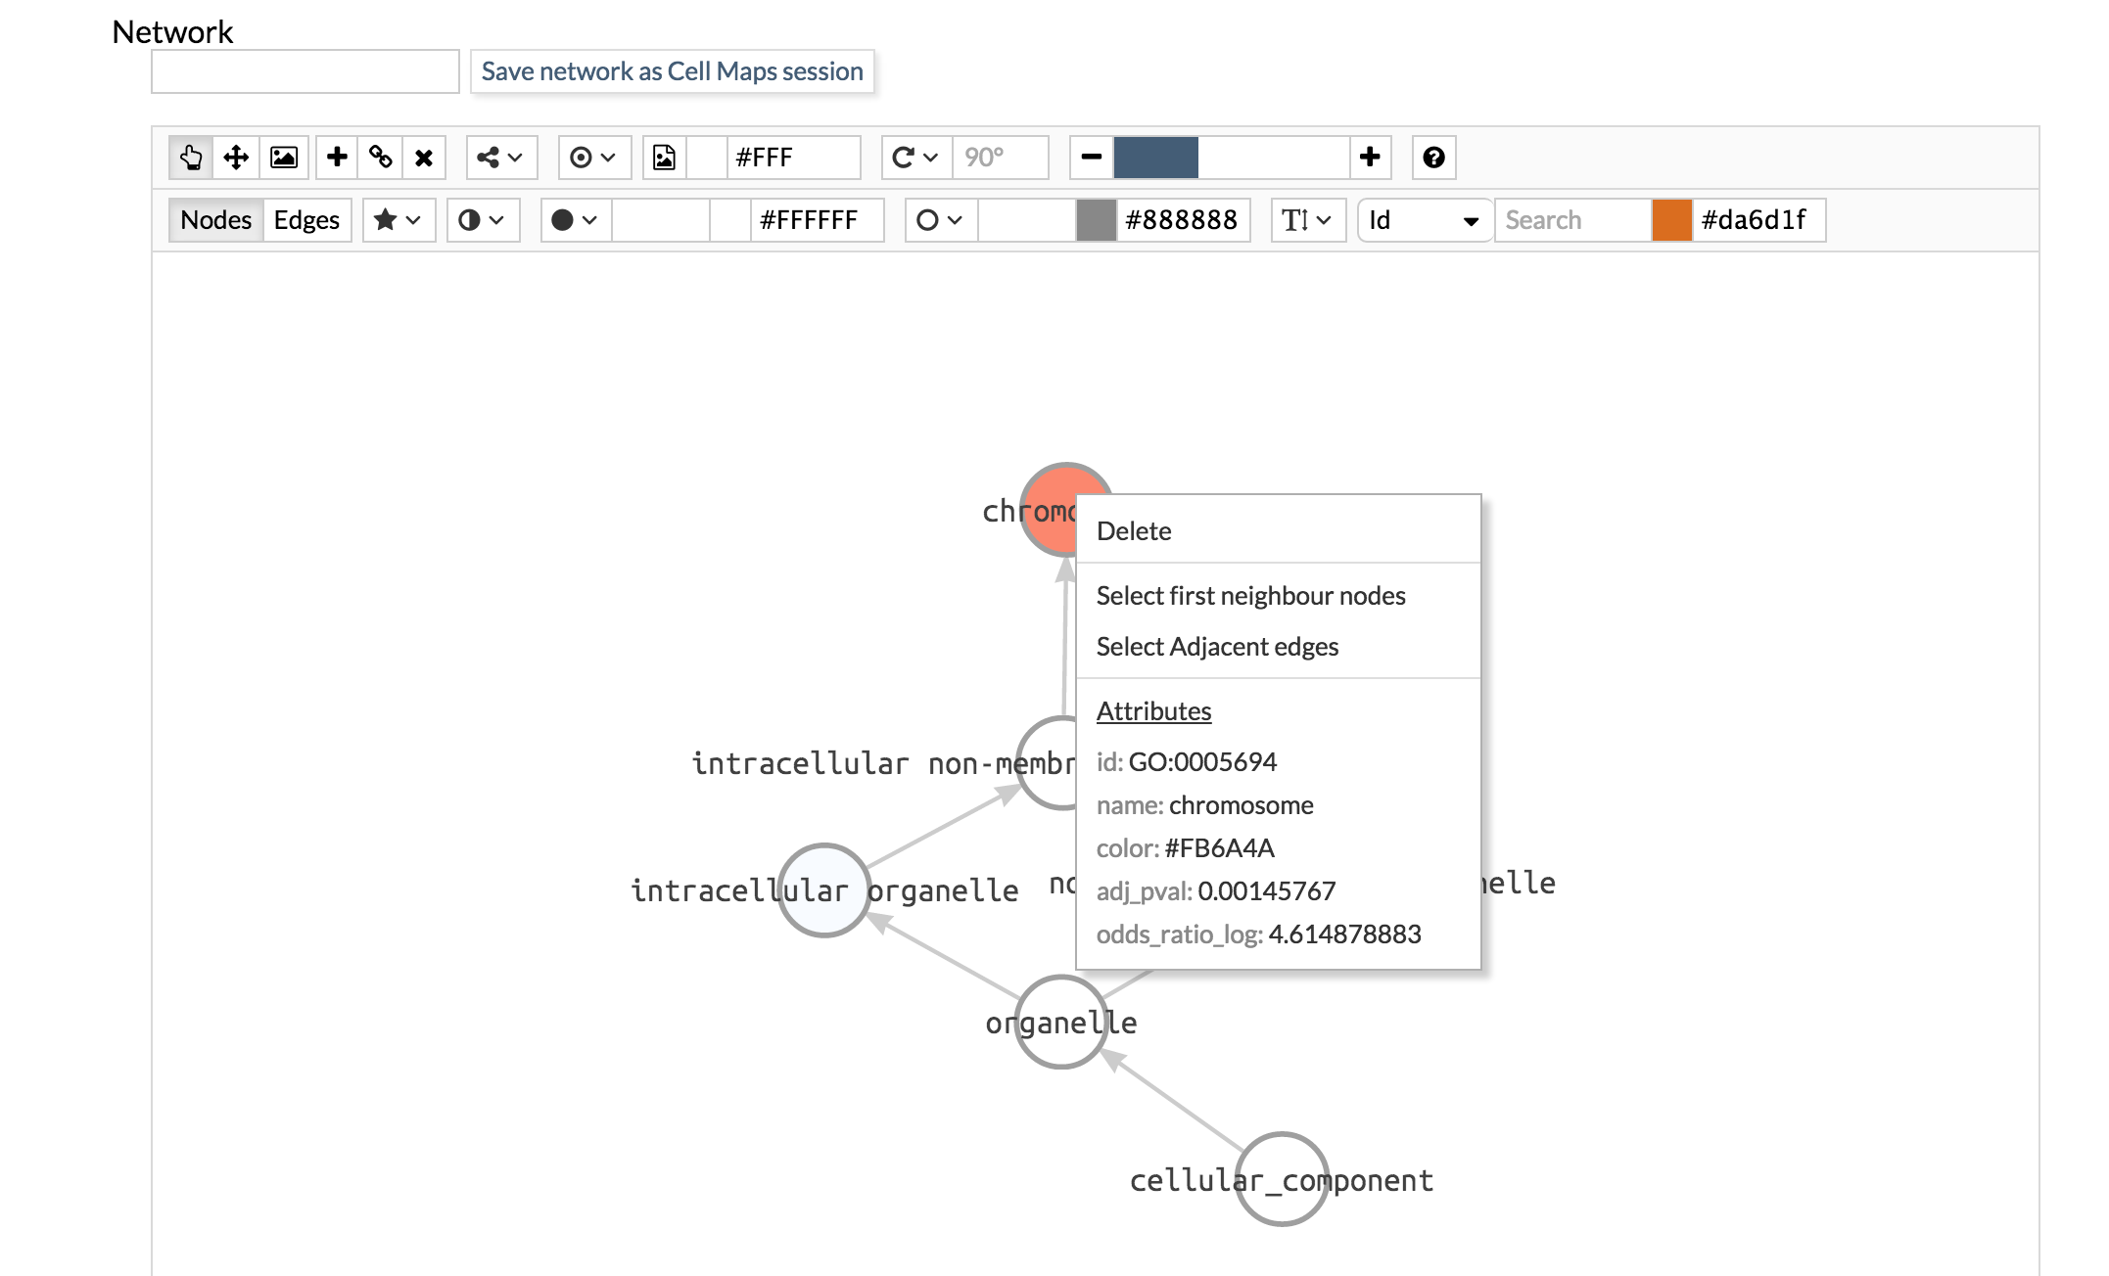Open the half-circle opacity dropdown
The width and height of the screenshot is (2109, 1276).
pos(483,220)
